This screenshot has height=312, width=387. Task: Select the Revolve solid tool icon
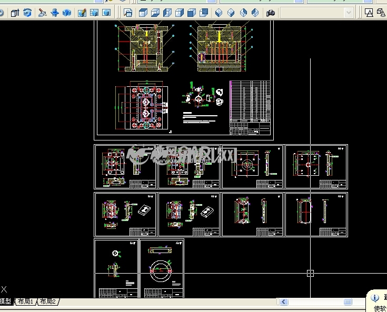[x=55, y=13]
